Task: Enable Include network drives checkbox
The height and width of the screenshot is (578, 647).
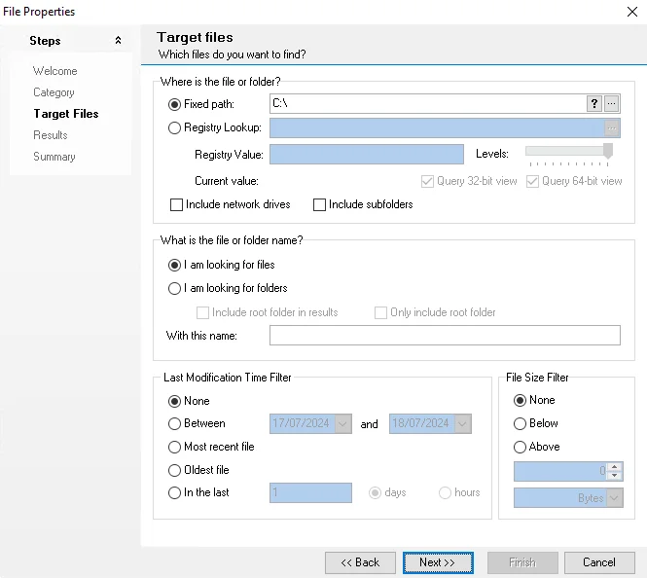Action: tap(177, 204)
